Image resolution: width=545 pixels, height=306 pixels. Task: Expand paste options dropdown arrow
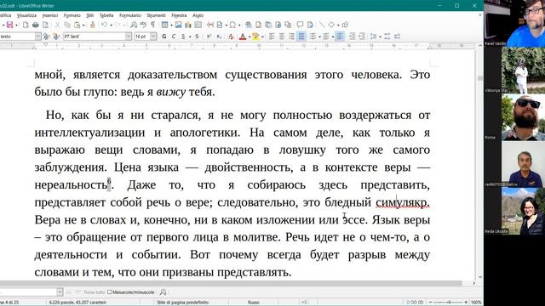(x=83, y=25)
